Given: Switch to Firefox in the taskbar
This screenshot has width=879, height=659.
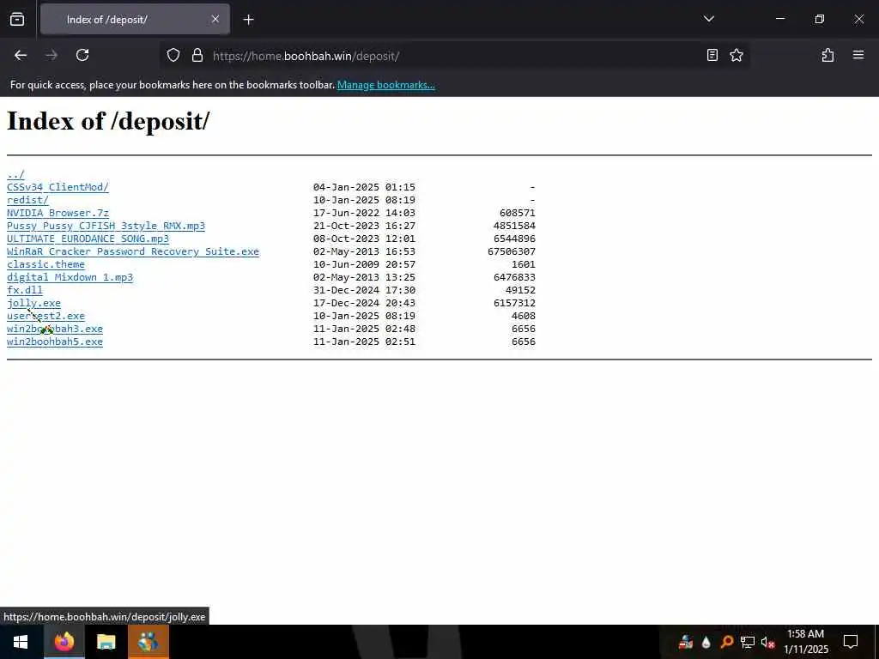Looking at the screenshot, I should pos(64,642).
